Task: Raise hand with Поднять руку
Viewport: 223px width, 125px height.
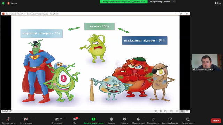Action: (x=138, y=120)
